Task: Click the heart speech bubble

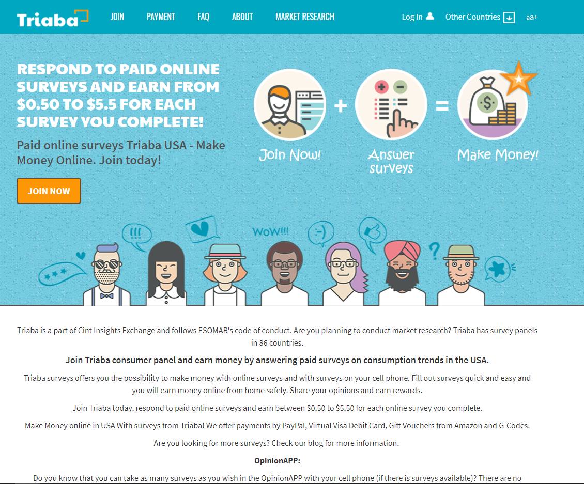Action: [202, 229]
